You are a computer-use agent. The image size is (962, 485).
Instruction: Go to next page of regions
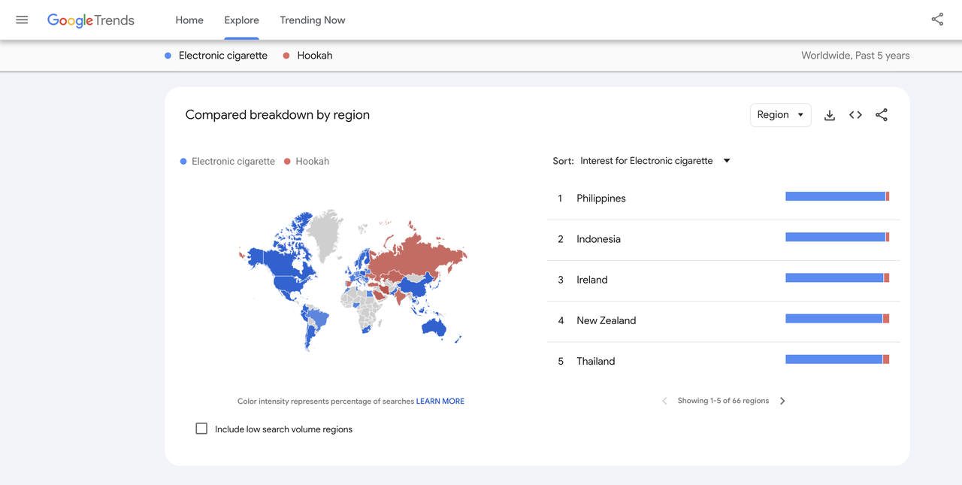[x=782, y=402]
